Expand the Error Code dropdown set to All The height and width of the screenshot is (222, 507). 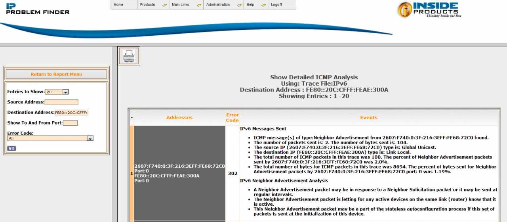click(x=50, y=139)
